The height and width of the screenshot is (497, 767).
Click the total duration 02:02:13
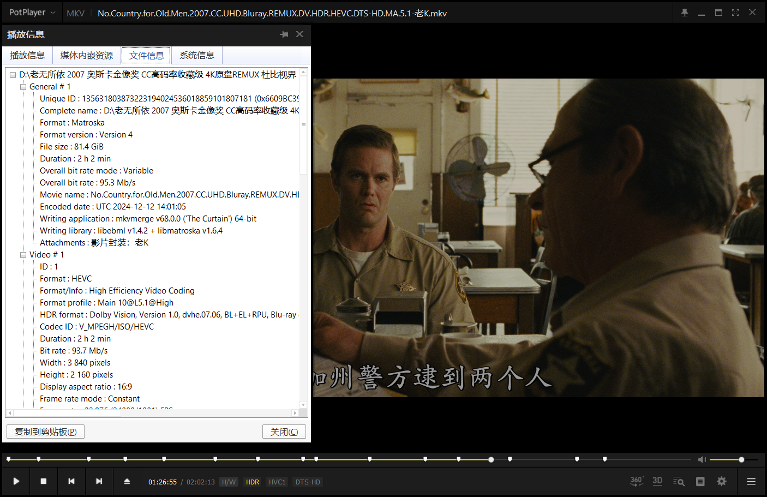201,482
